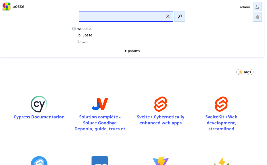The width and height of the screenshot is (267, 165).
Task: Click the blue circular Svelte-style icon
Action: [39, 161]
